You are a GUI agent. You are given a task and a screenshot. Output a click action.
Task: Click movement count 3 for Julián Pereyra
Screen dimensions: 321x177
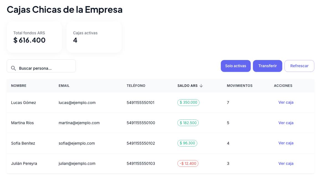(x=228, y=163)
